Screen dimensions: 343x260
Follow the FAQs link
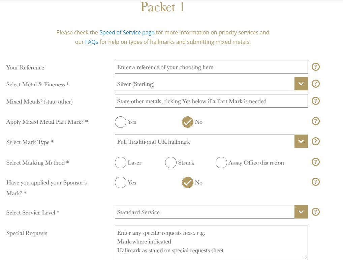[x=92, y=42]
